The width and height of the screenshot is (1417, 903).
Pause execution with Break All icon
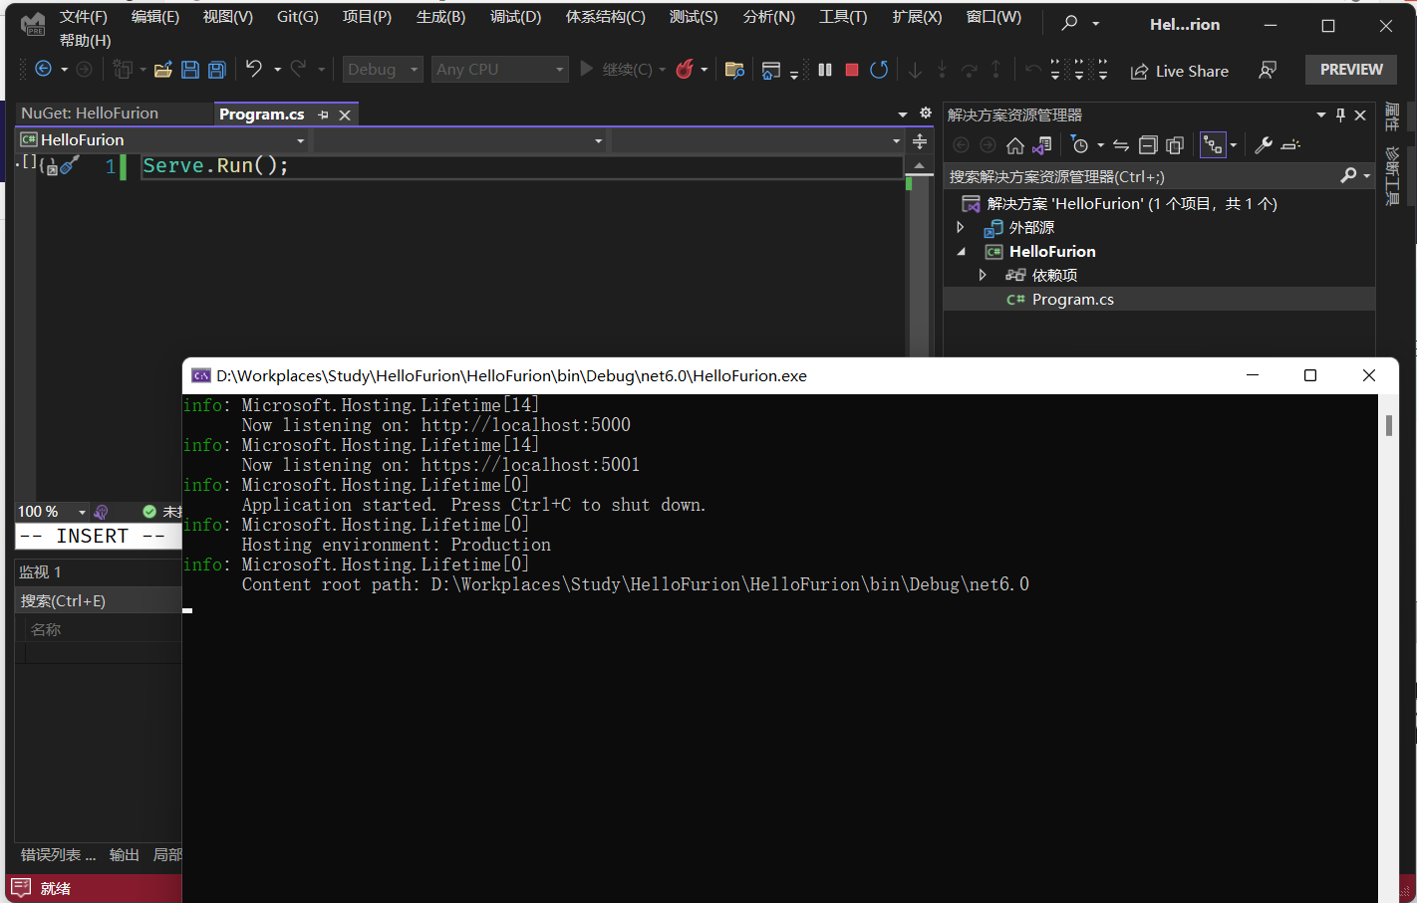tap(825, 70)
